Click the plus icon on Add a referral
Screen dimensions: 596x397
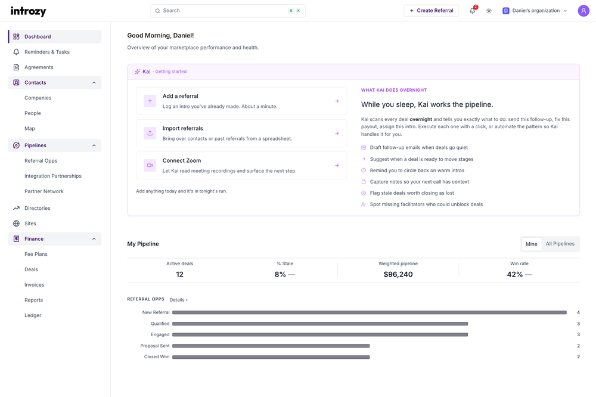(x=150, y=101)
